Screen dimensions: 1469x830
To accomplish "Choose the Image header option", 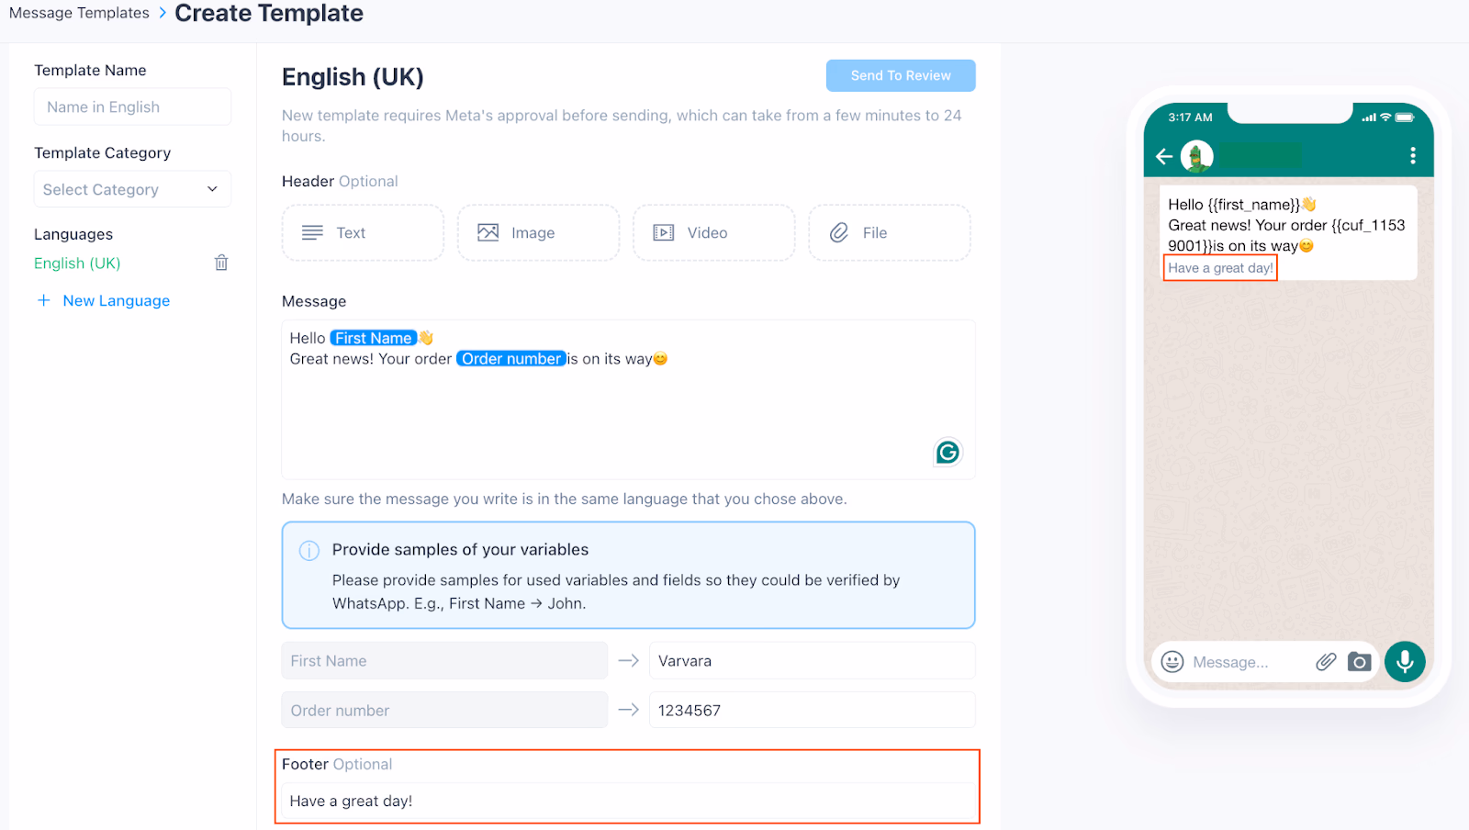I will click(x=538, y=233).
